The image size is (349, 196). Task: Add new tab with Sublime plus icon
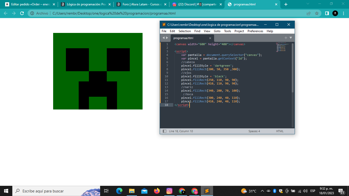286,38
